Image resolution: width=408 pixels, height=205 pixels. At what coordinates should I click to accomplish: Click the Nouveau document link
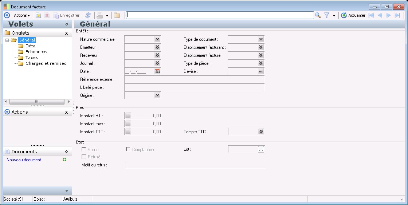click(24, 160)
